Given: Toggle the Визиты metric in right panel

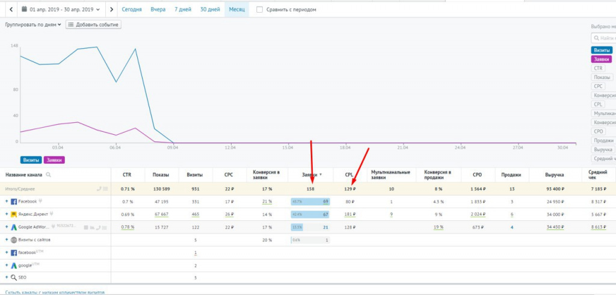Looking at the screenshot, I should coord(602,50).
